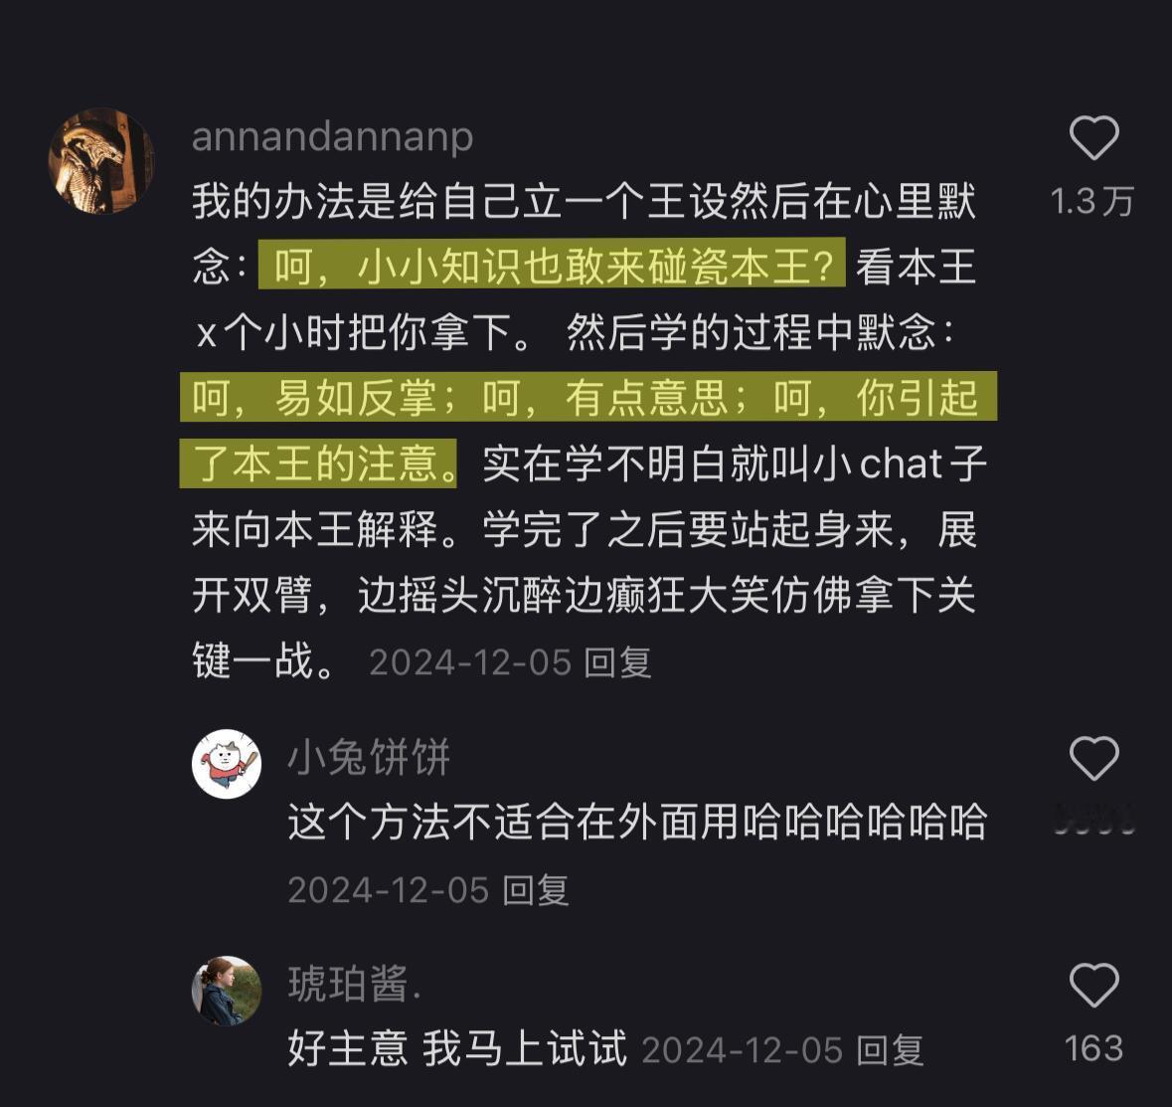Reply to 琥珀酱's comment via 回复
This screenshot has height=1107, width=1172.
point(890,1050)
